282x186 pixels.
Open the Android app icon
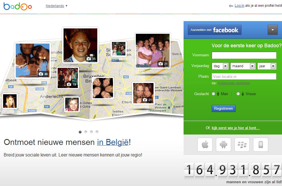coord(223,145)
